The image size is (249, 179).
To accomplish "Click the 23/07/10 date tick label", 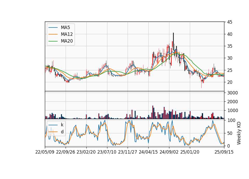I will (x=107, y=152).
